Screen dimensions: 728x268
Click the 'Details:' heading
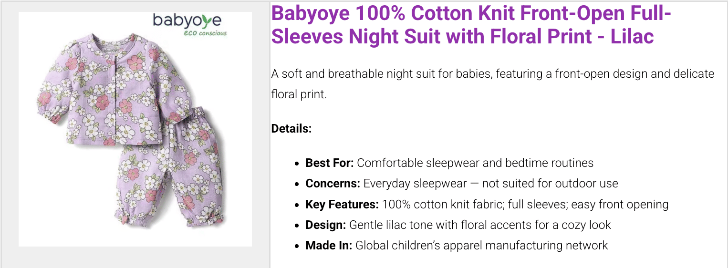[291, 128]
